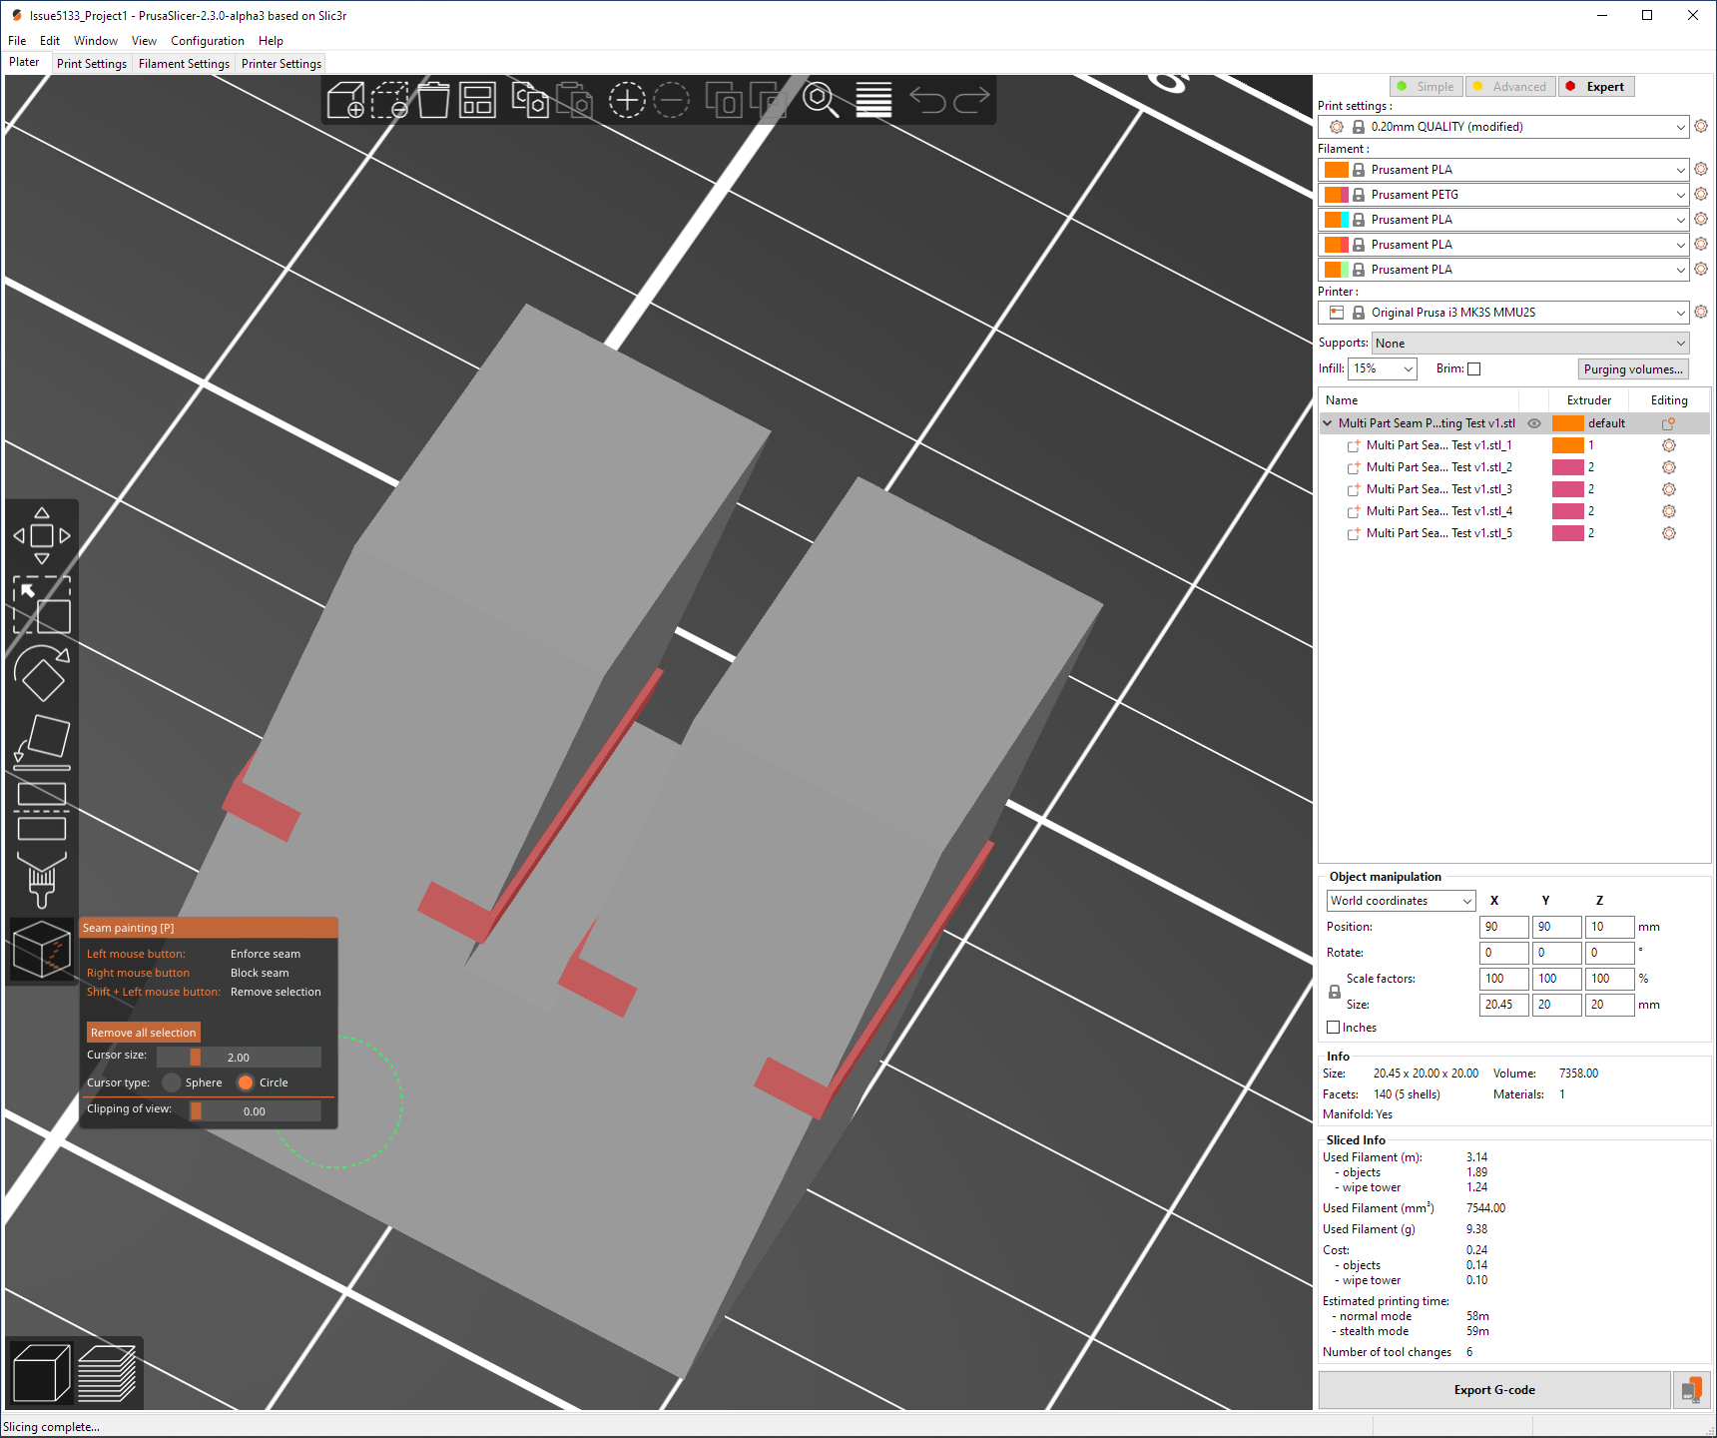Collapse the Multi Part Seam object tree

click(1327, 422)
